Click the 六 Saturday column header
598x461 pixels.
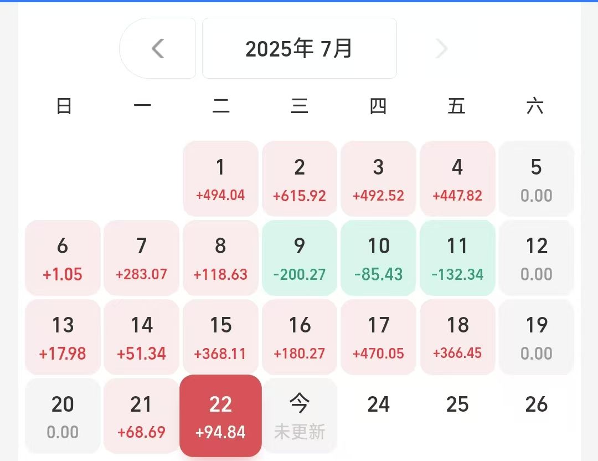[536, 106]
